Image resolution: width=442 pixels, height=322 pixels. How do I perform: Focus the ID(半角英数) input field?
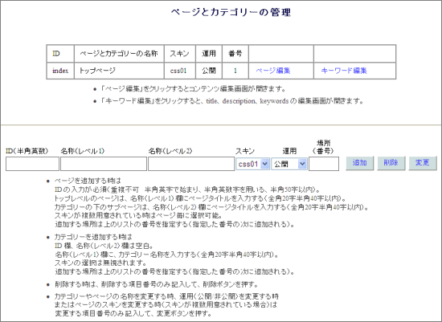pyautogui.click(x=32, y=164)
